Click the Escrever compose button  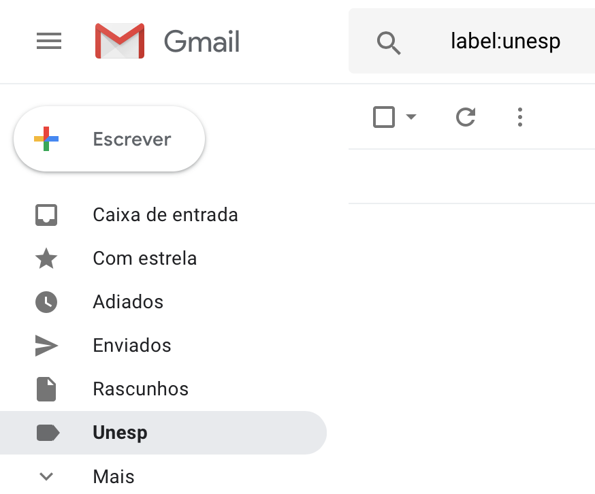coord(109,139)
